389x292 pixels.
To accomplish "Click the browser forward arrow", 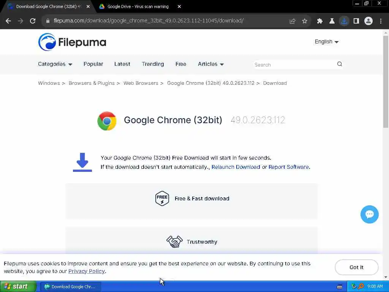I will click(x=21, y=21).
